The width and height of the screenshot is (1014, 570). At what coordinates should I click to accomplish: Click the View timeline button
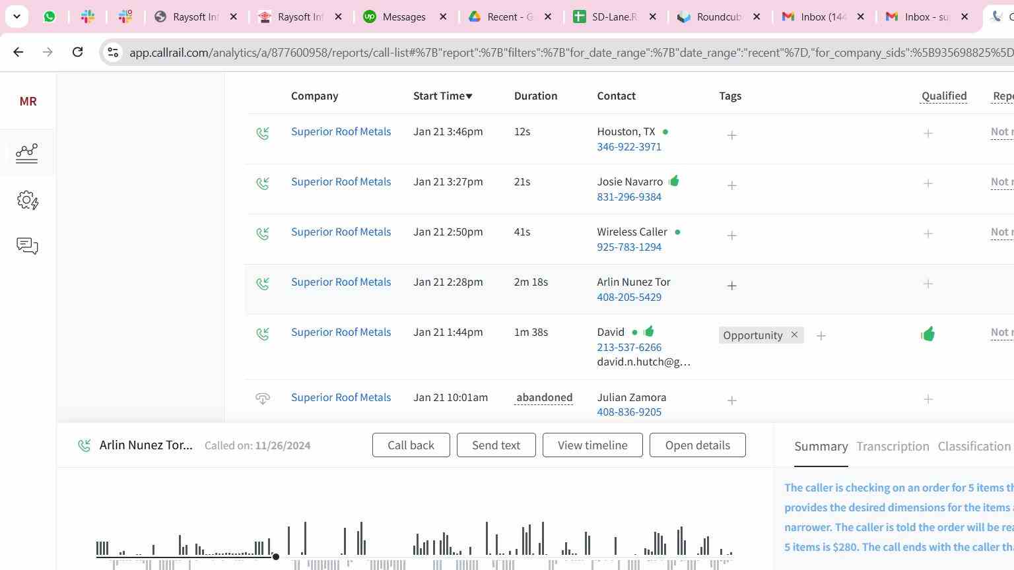tap(592, 445)
